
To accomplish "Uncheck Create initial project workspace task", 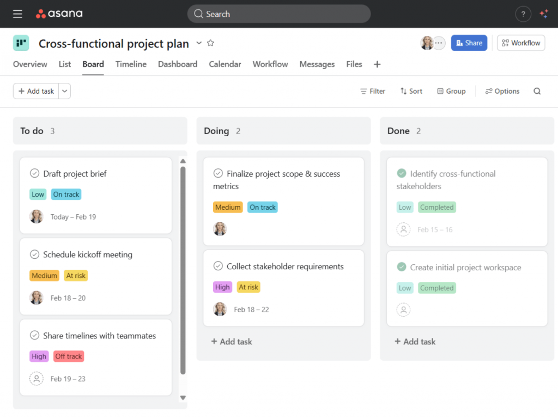I will (x=402, y=267).
